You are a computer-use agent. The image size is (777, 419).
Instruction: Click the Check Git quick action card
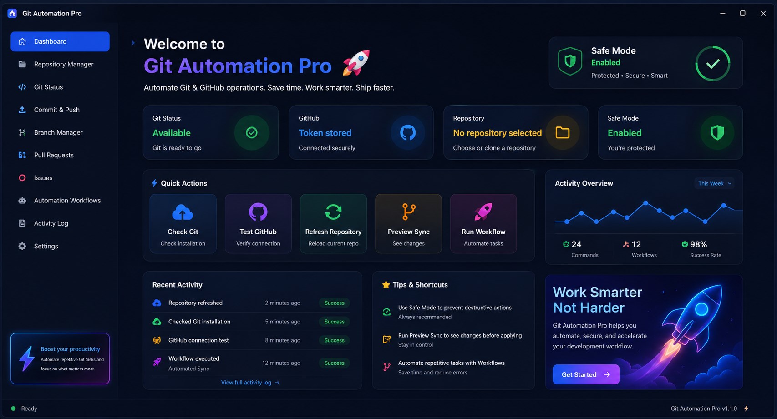(x=183, y=224)
